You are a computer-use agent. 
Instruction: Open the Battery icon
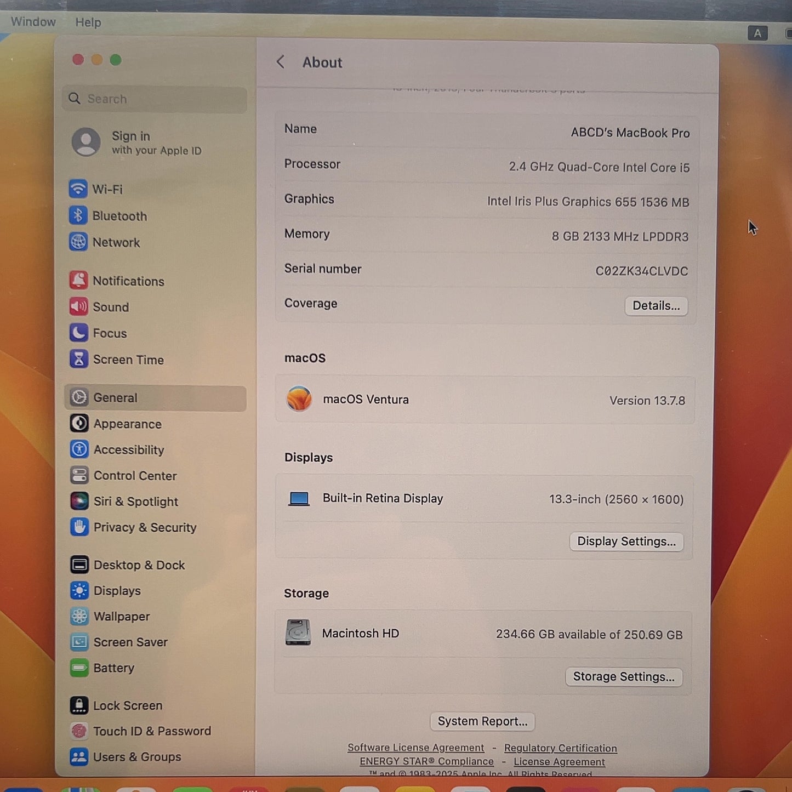tap(79, 668)
